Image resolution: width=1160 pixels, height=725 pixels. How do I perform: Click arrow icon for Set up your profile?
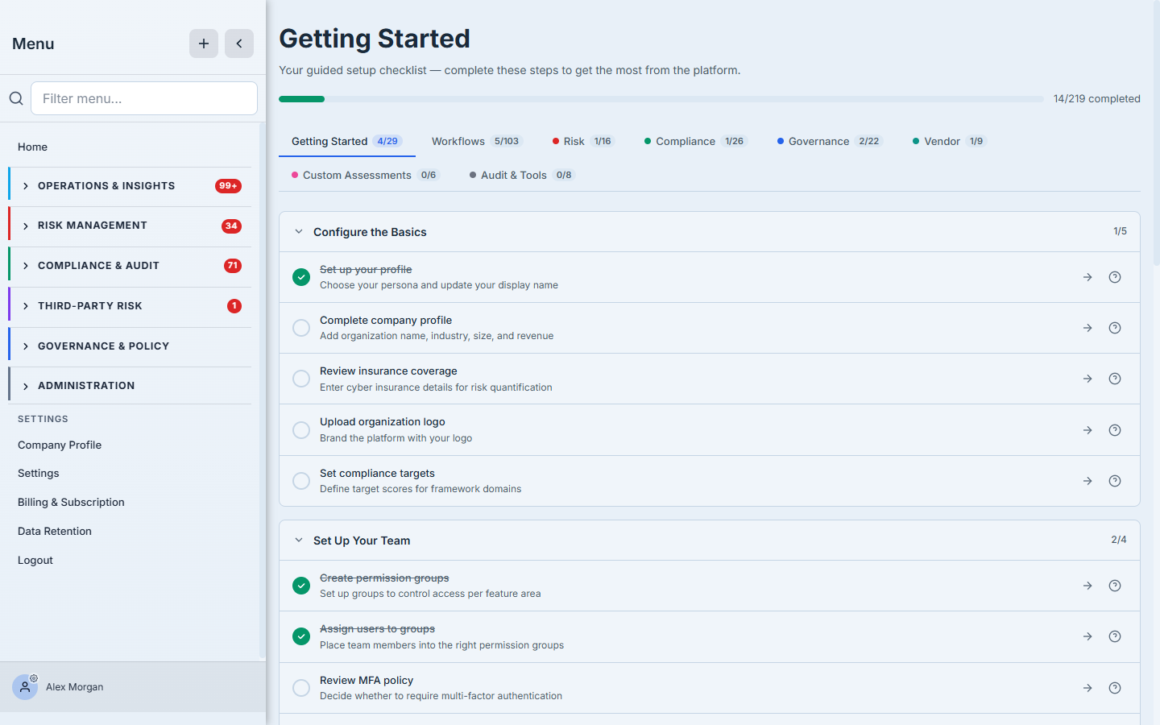pos(1087,277)
